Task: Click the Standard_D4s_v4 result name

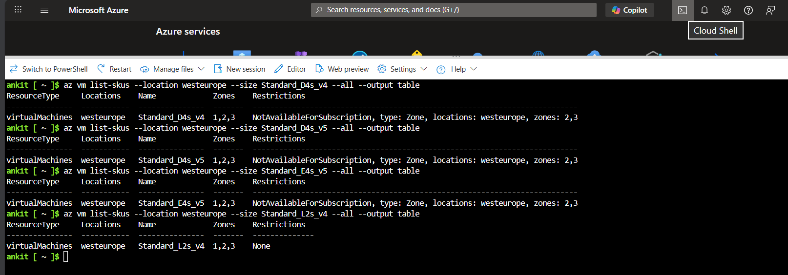Action: 171,118
